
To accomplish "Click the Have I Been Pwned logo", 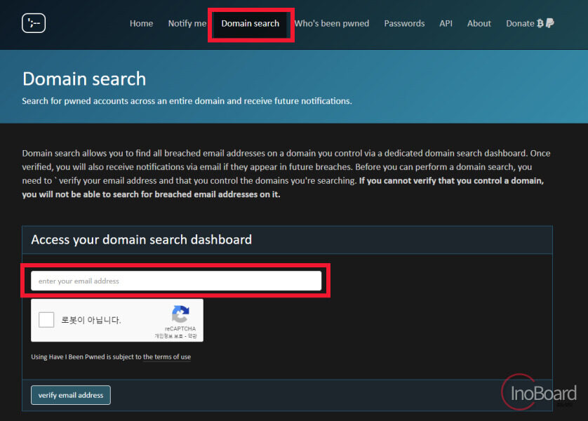I will pyautogui.click(x=34, y=23).
